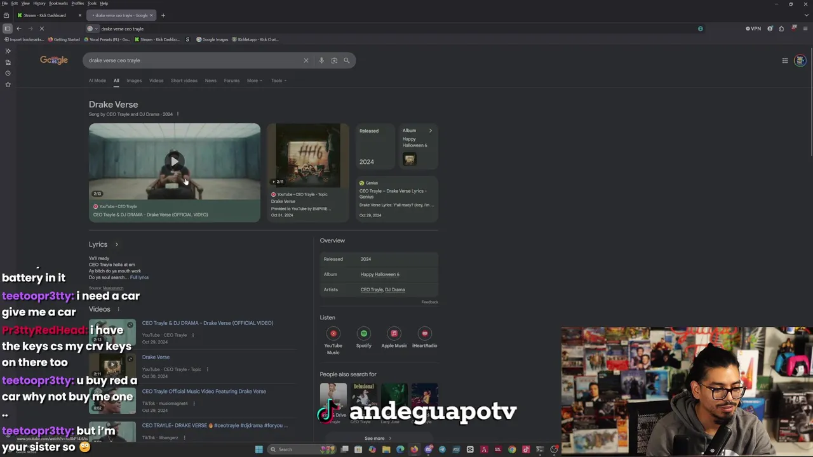This screenshot has width=813, height=457.
Task: Expand the Tools search dropdown
Action: click(x=278, y=81)
